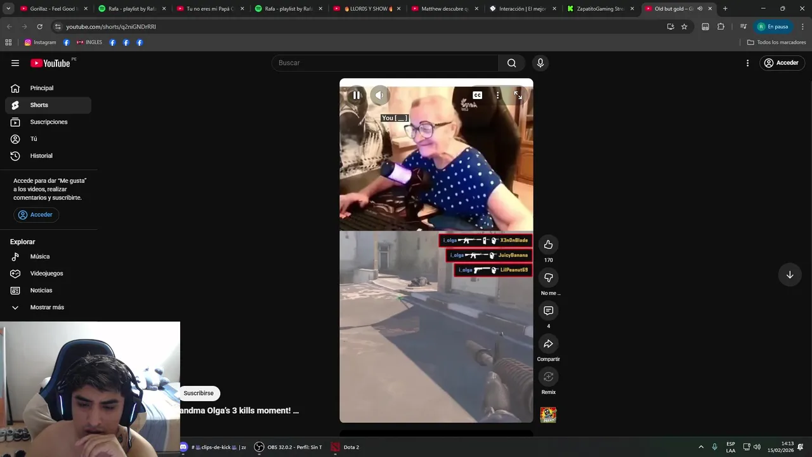Click the search magnifier button
The height and width of the screenshot is (457, 812).
[511, 63]
